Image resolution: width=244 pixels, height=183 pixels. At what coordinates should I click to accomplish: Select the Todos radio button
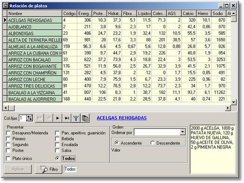pyautogui.click(x=57, y=158)
